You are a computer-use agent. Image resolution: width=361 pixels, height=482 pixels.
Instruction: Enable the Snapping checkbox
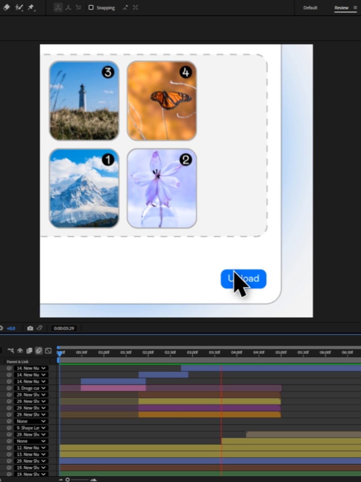[x=91, y=7]
